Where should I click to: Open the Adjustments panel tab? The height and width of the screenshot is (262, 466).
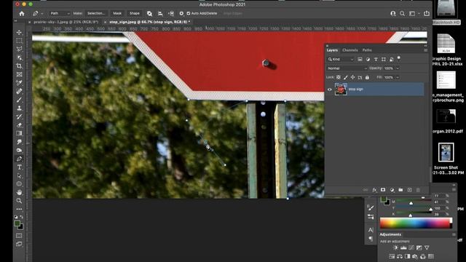390,234
